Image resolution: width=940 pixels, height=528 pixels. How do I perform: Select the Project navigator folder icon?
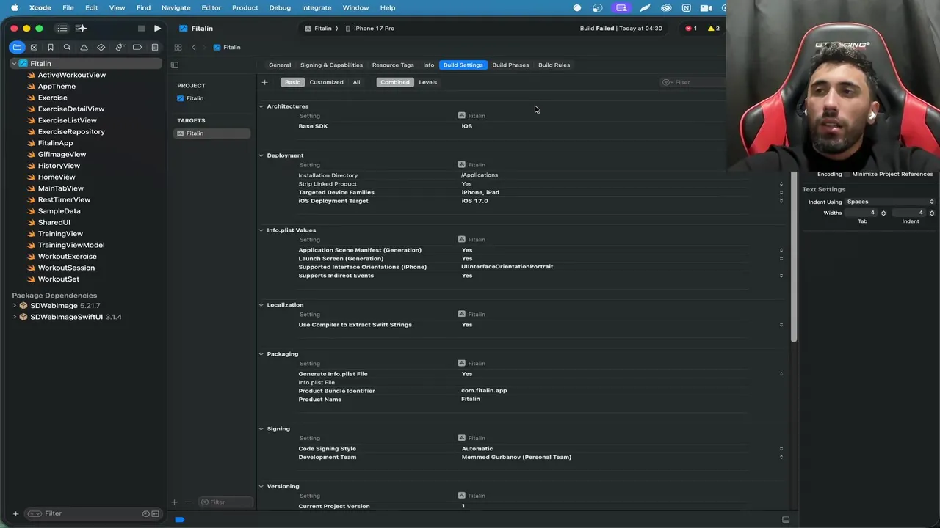click(17, 47)
